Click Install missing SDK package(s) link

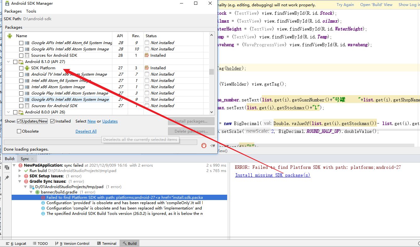[273, 175]
